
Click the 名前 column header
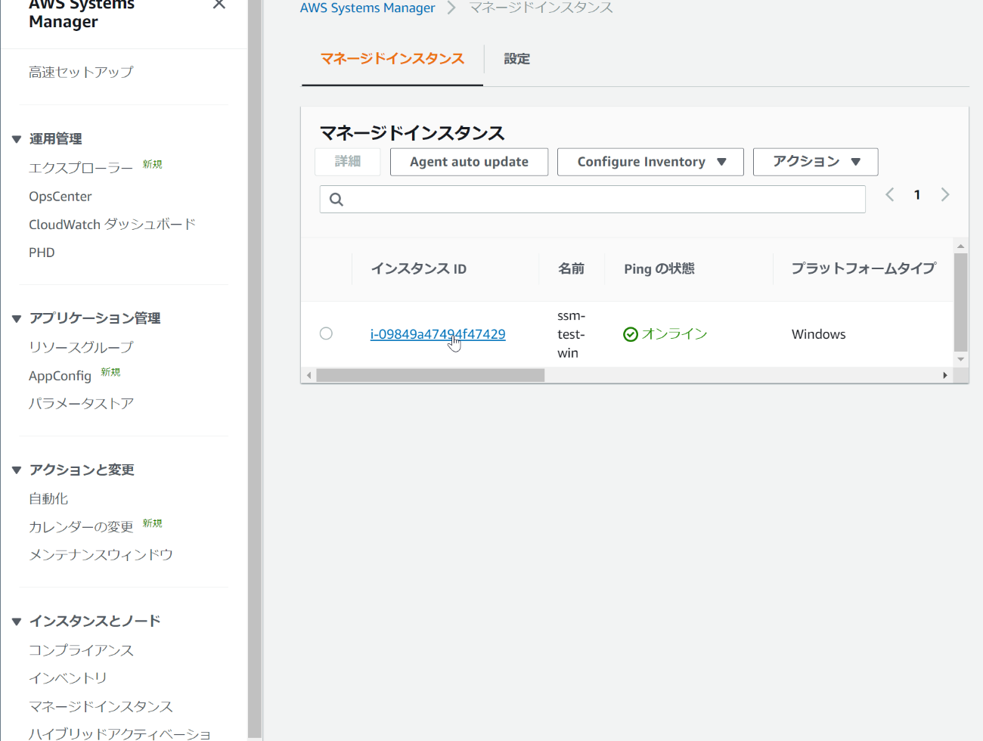[571, 269]
